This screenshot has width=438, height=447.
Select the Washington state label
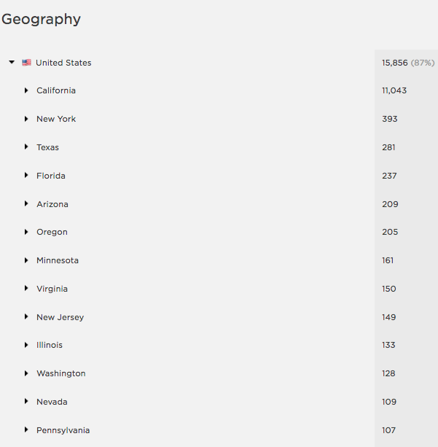(x=61, y=373)
